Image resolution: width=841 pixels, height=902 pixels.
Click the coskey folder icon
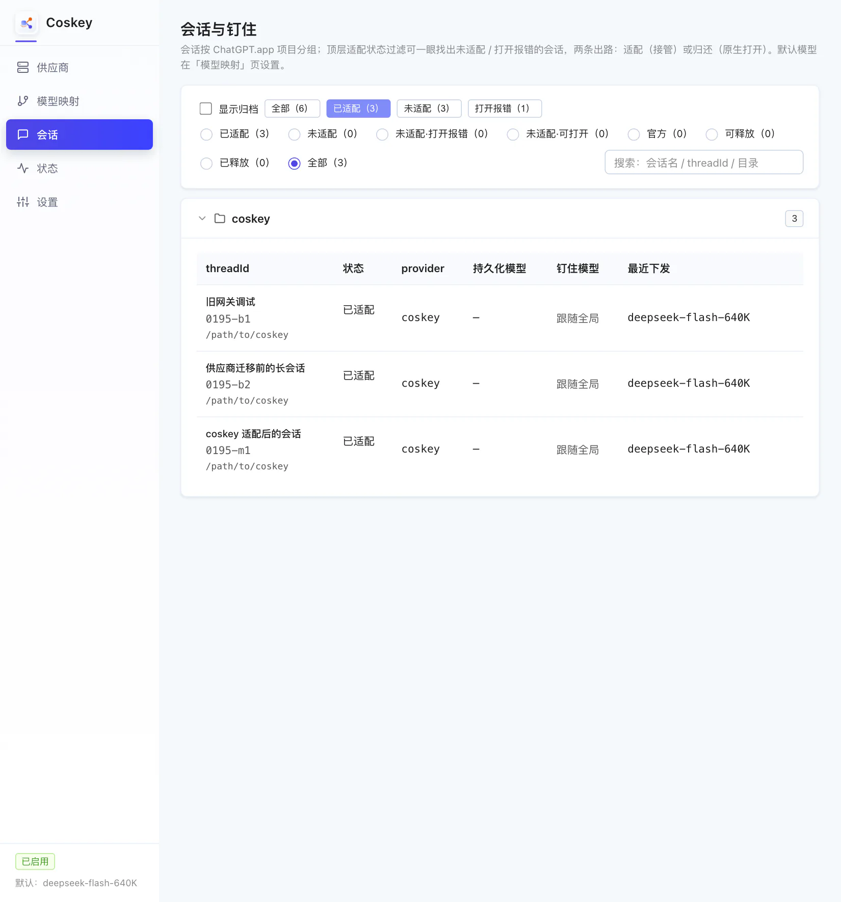[220, 219]
